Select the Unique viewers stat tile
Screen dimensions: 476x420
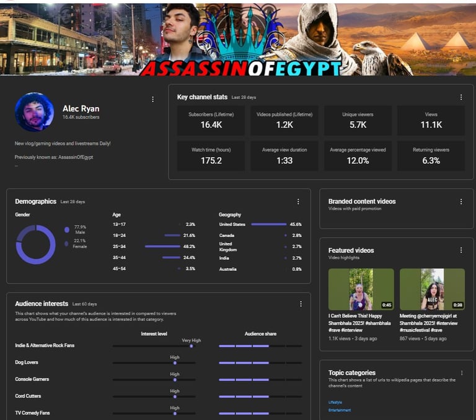(358, 120)
